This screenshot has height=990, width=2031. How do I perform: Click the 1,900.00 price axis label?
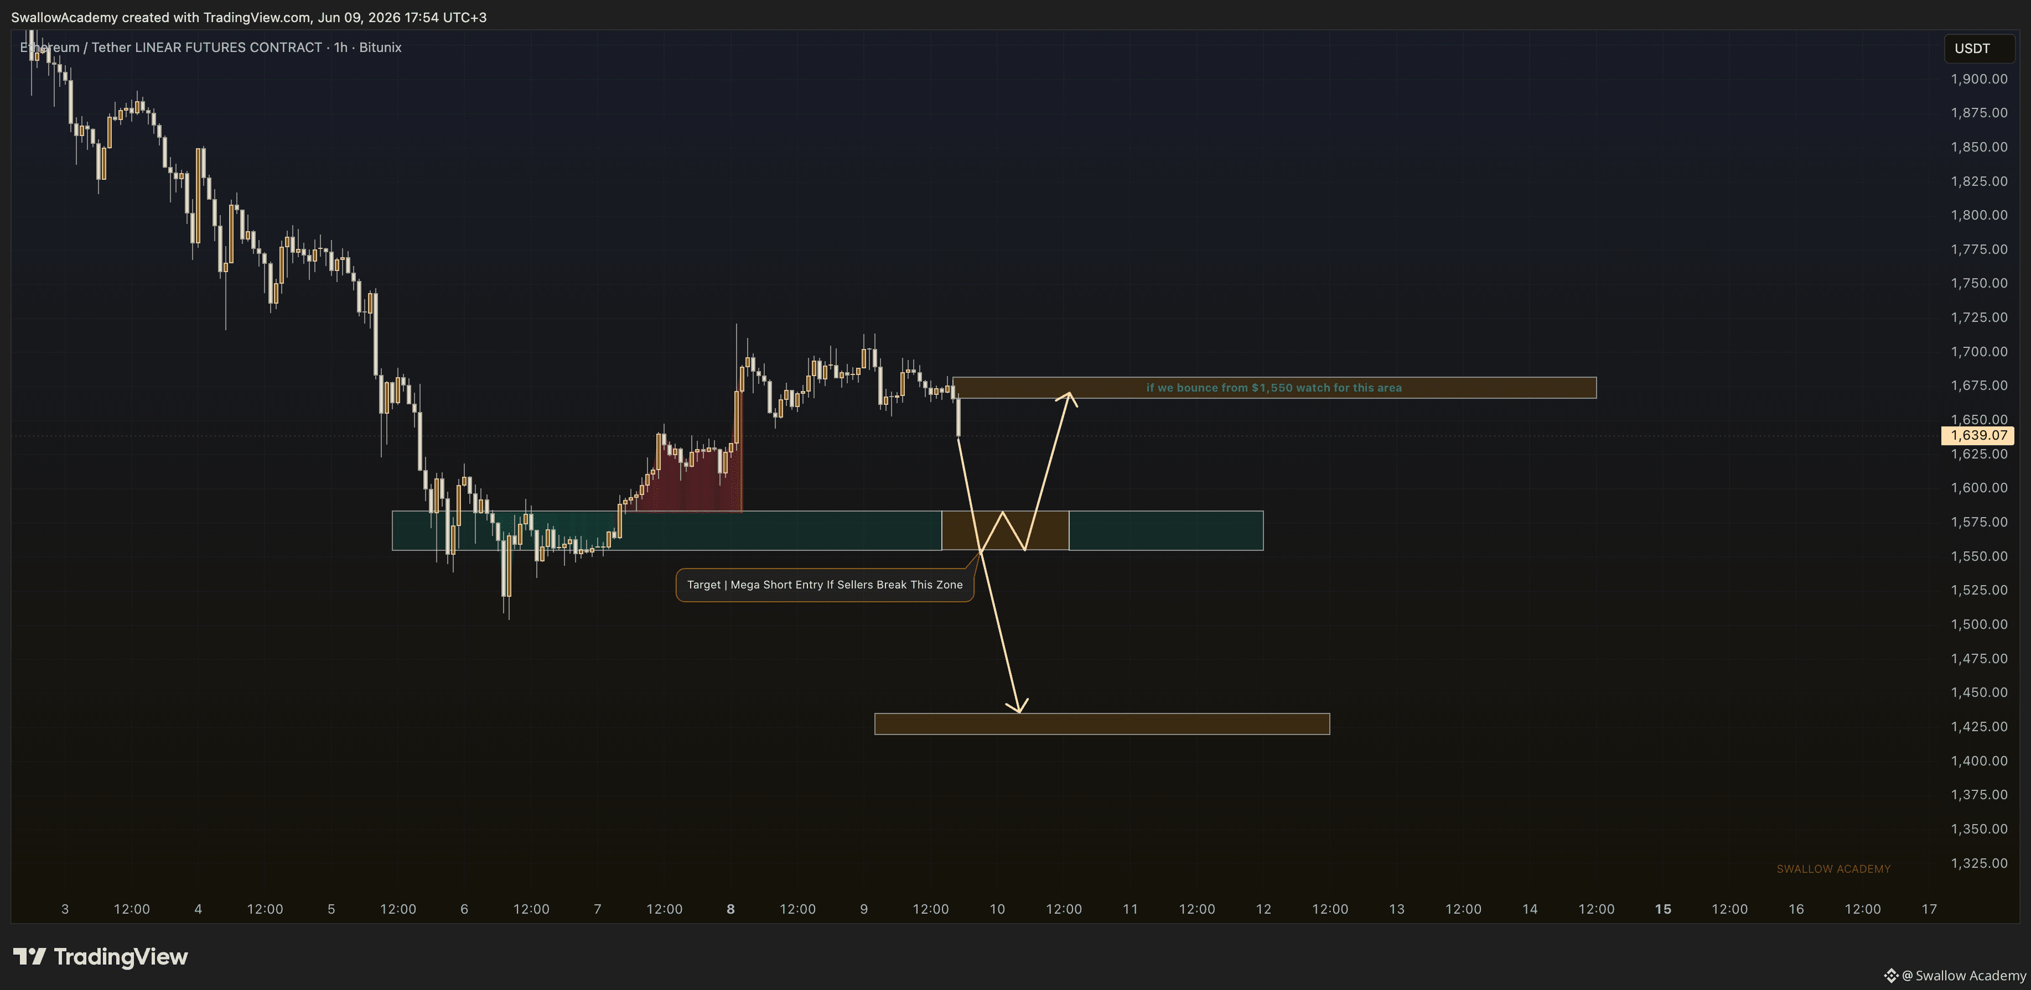[1979, 79]
